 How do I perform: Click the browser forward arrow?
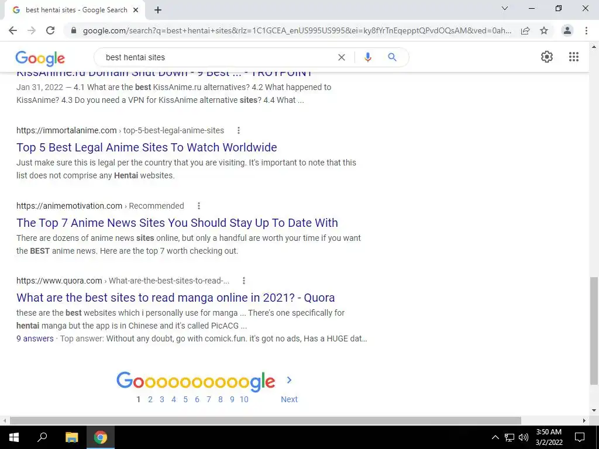[x=32, y=30]
